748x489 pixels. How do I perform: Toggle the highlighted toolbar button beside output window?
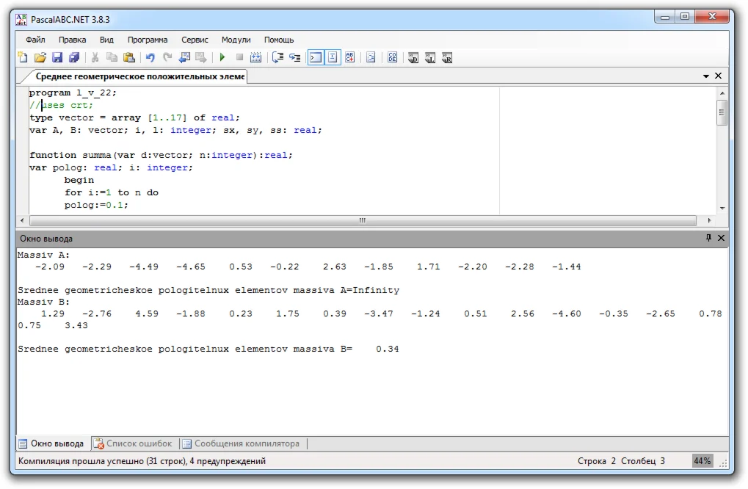click(x=333, y=57)
